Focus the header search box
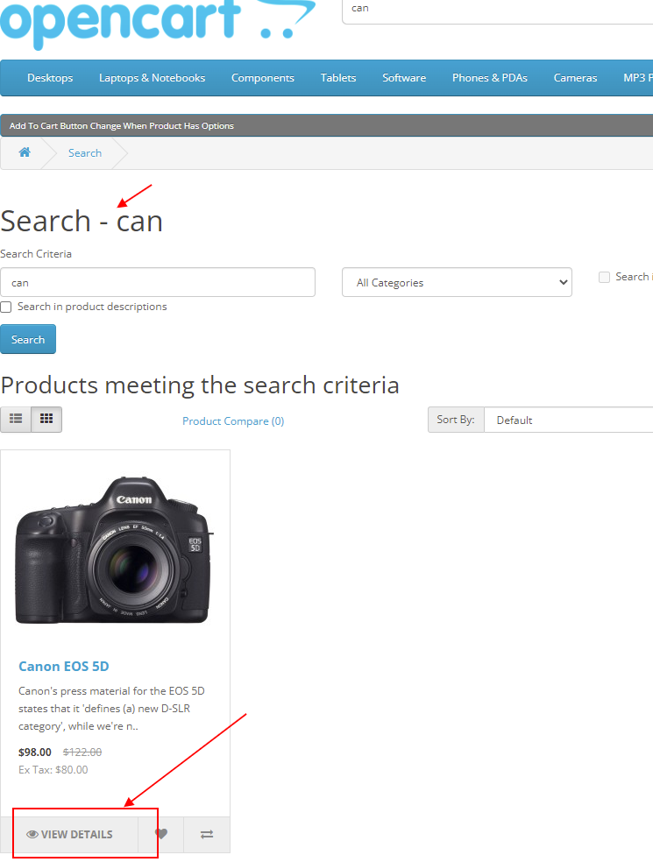Image resolution: width=653 pixels, height=862 pixels. 497,11
